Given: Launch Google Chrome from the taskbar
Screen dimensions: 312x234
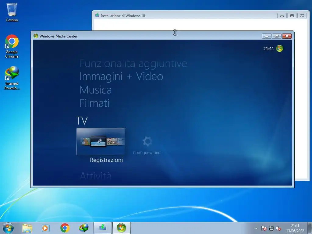Looking at the screenshot, I should pyautogui.click(x=65, y=228).
